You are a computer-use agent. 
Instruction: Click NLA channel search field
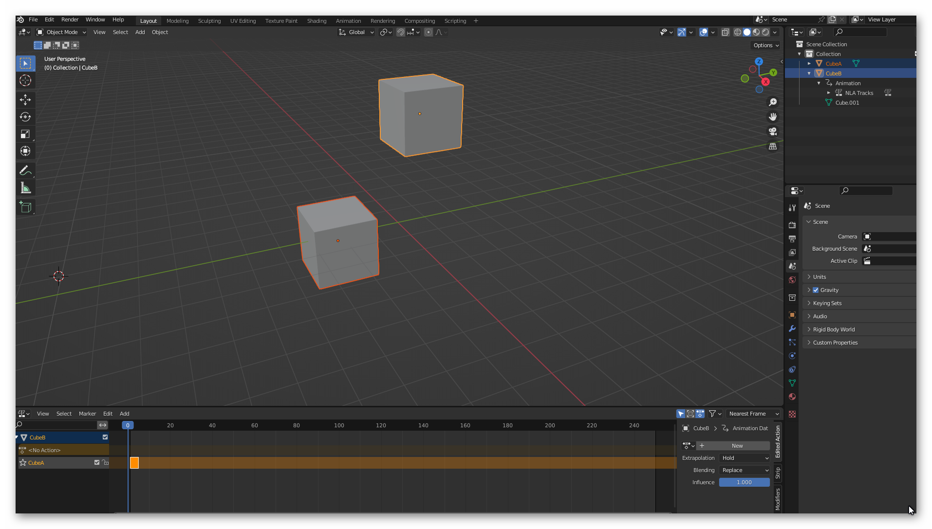[x=56, y=425]
